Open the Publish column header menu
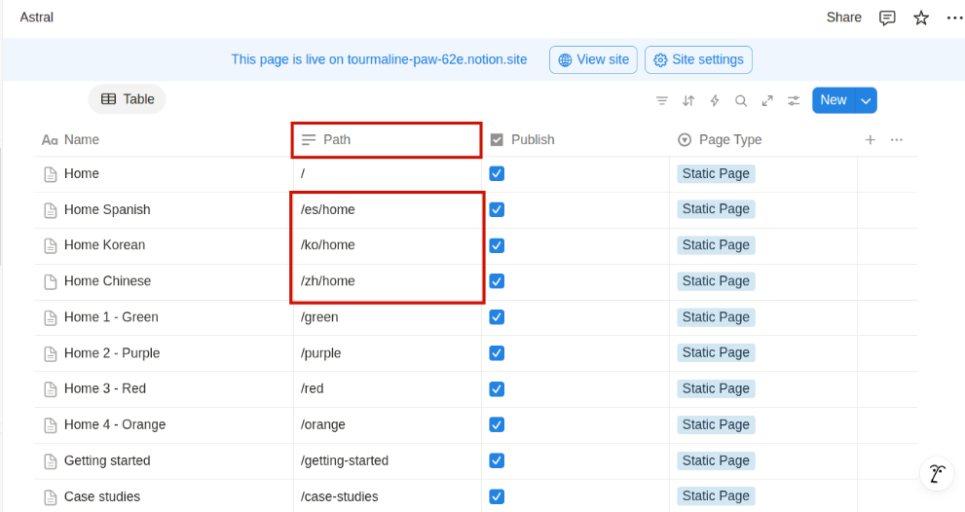The image size is (965, 512). tap(575, 140)
